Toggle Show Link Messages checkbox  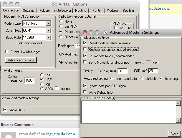pyautogui.click(x=7, y=51)
